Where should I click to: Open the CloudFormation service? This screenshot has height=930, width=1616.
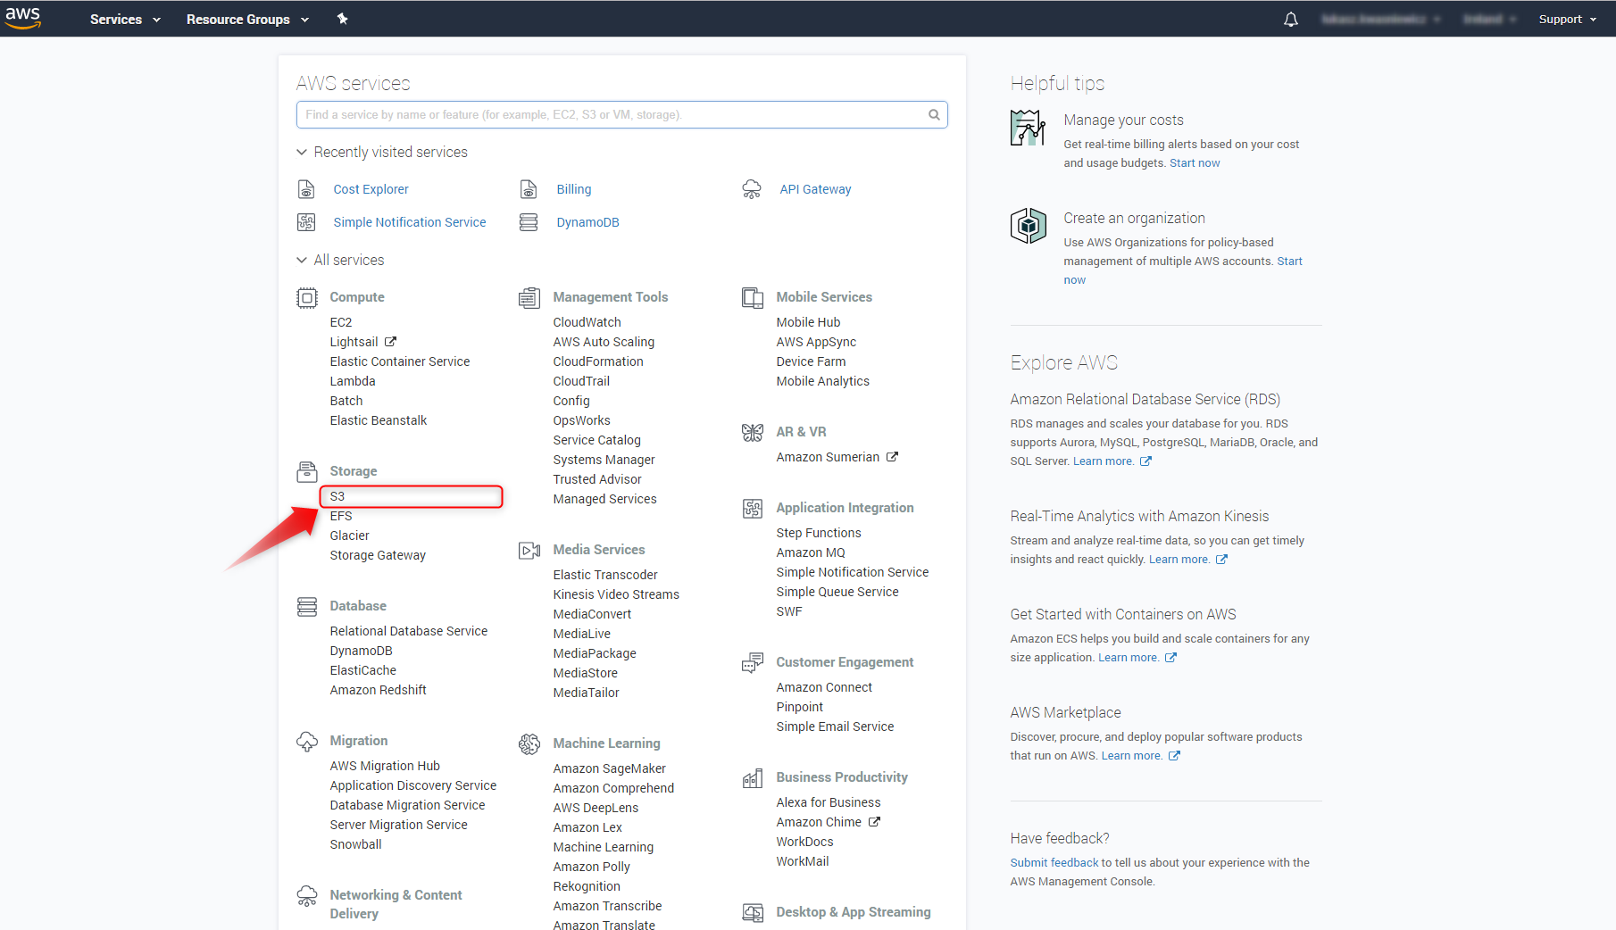tap(598, 361)
